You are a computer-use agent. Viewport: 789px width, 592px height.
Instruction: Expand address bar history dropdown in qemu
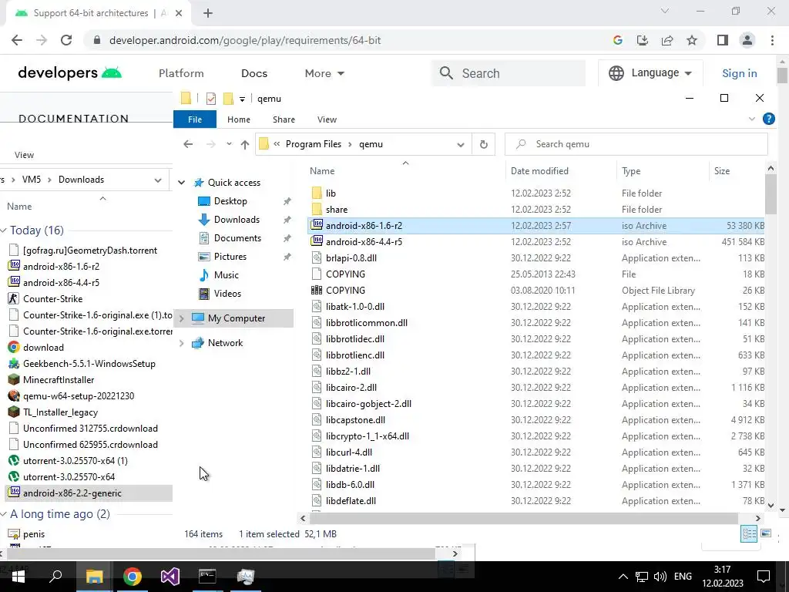(461, 144)
